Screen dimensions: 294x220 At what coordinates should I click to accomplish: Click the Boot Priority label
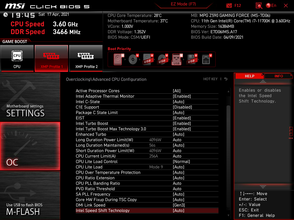pyautogui.click(x=119, y=49)
